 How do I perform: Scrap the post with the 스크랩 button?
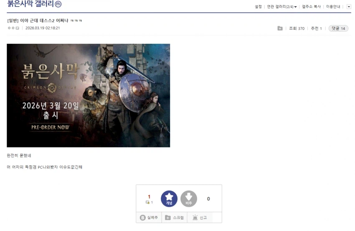[174, 217]
